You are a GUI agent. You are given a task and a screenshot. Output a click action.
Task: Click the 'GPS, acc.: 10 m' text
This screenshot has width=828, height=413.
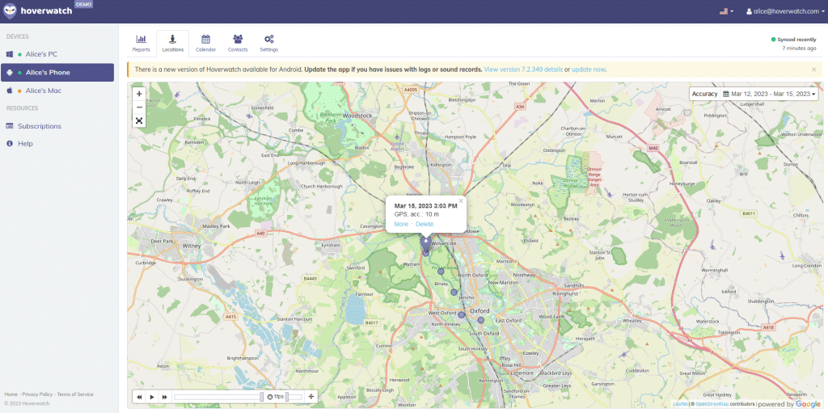(416, 214)
